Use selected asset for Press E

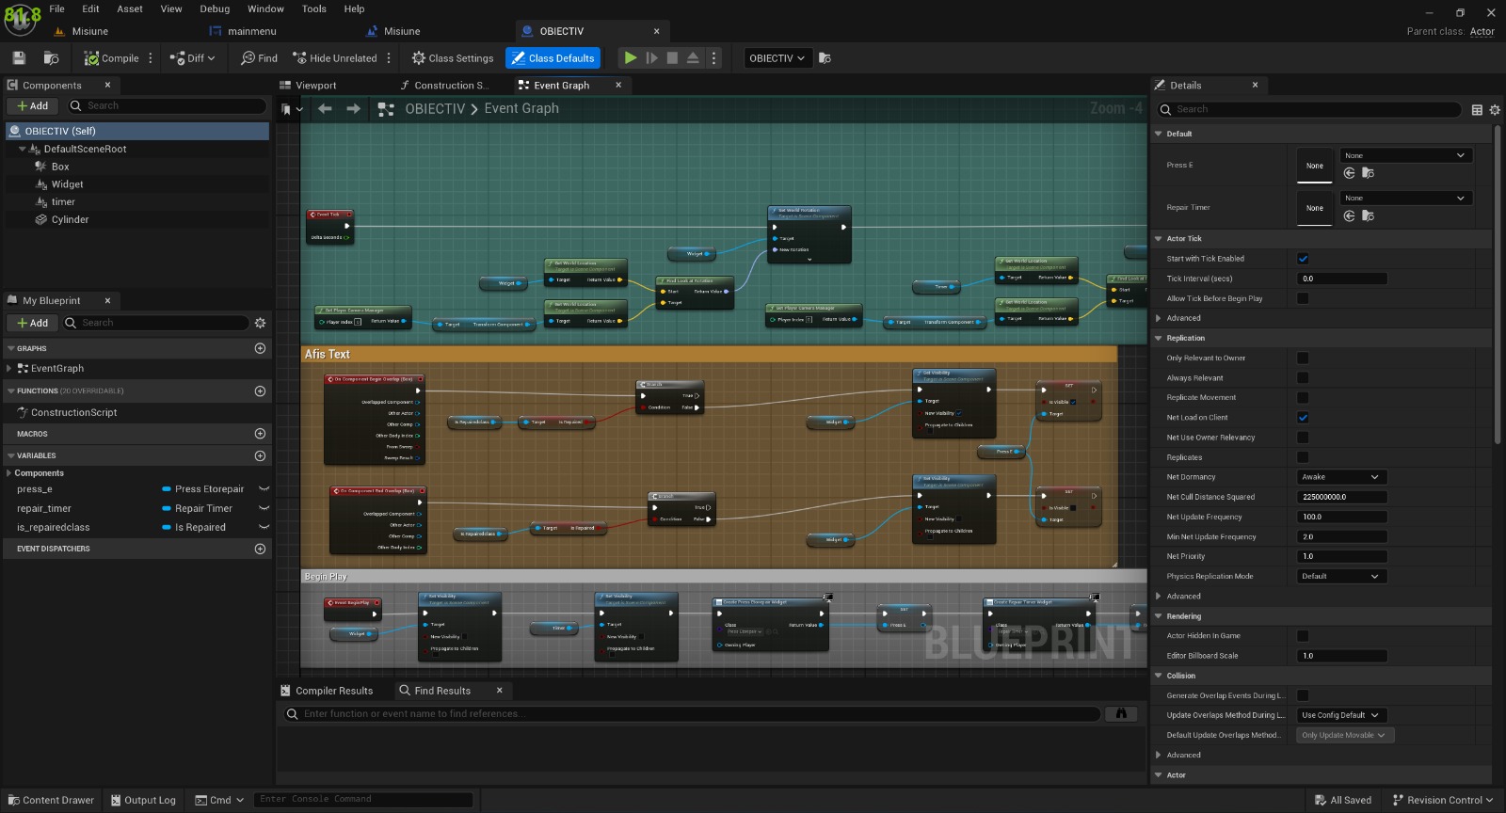point(1349,173)
